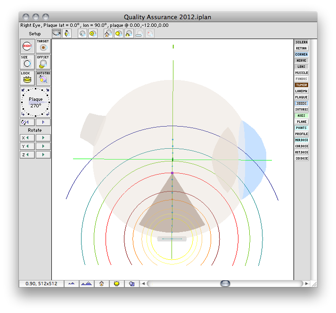
Task: Click the yellow plaque plus toolbar icon
Action: click(93, 33)
